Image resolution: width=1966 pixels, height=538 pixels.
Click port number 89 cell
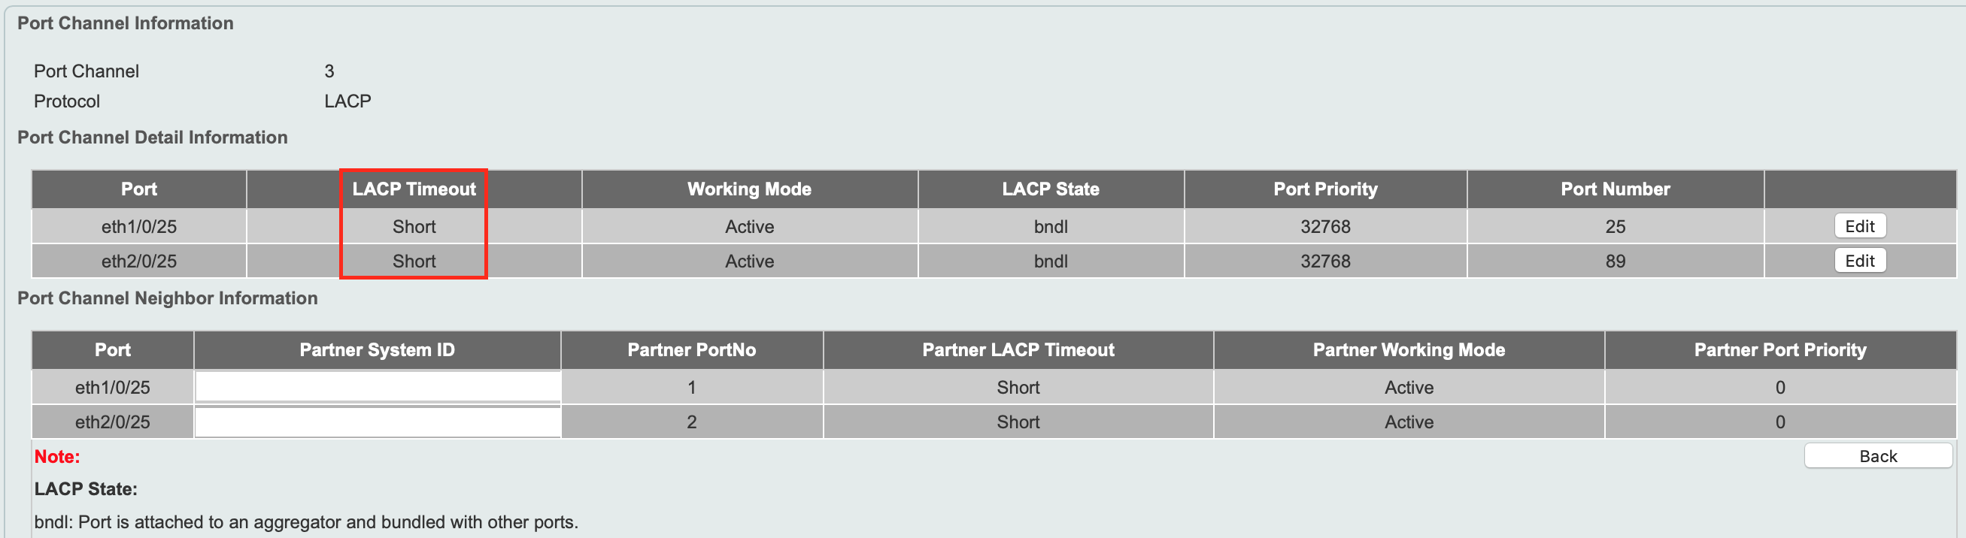(x=1615, y=261)
